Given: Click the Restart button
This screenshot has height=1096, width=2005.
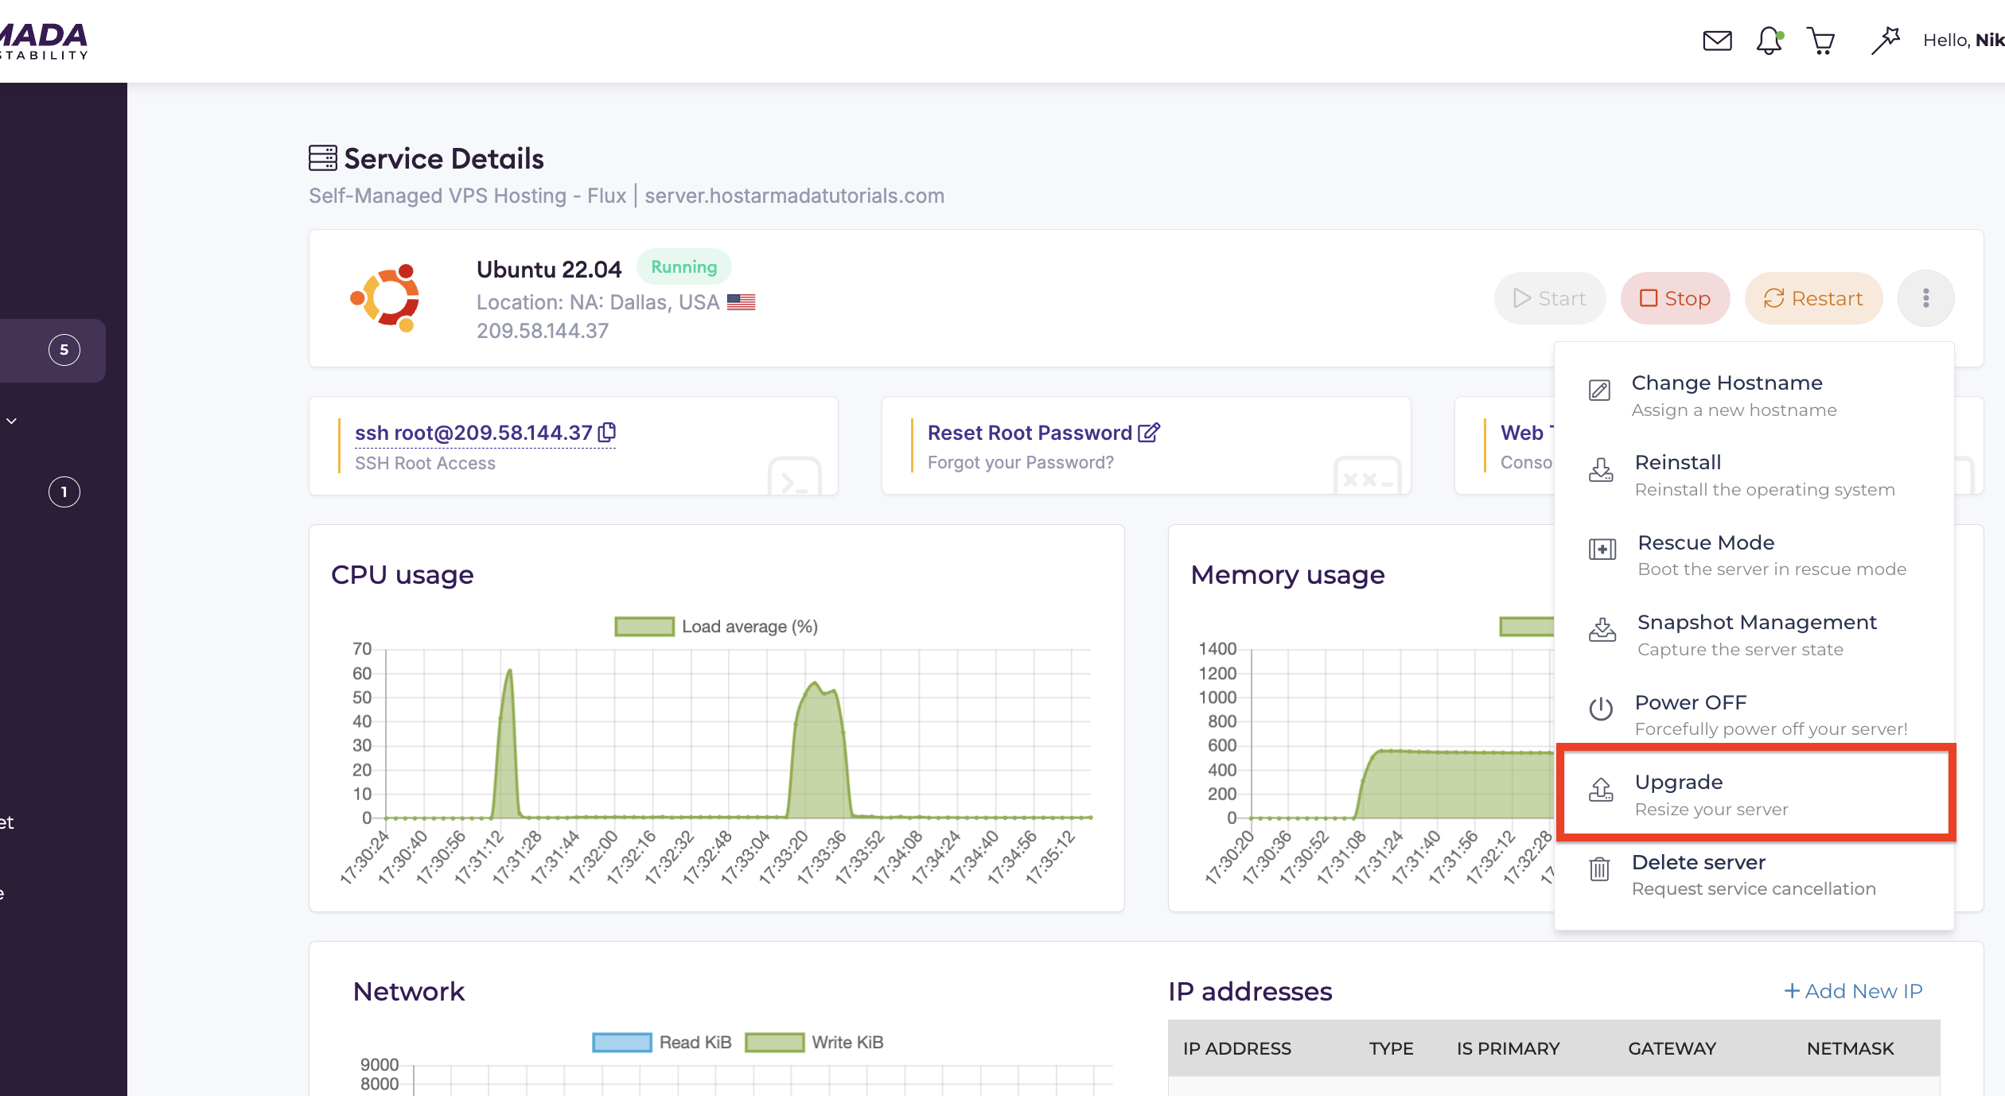Looking at the screenshot, I should pyautogui.click(x=1813, y=298).
